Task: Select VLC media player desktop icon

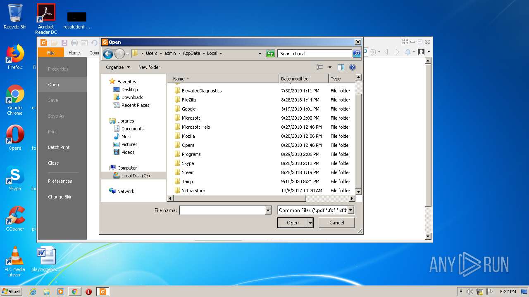Action: 15,262
